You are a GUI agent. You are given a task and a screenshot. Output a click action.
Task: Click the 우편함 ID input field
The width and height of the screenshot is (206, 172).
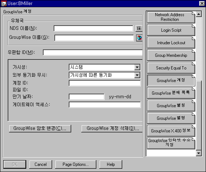click(x=93, y=53)
